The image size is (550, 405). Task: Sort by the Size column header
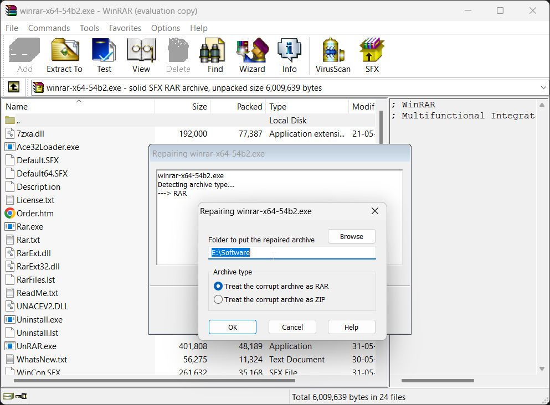(183, 106)
